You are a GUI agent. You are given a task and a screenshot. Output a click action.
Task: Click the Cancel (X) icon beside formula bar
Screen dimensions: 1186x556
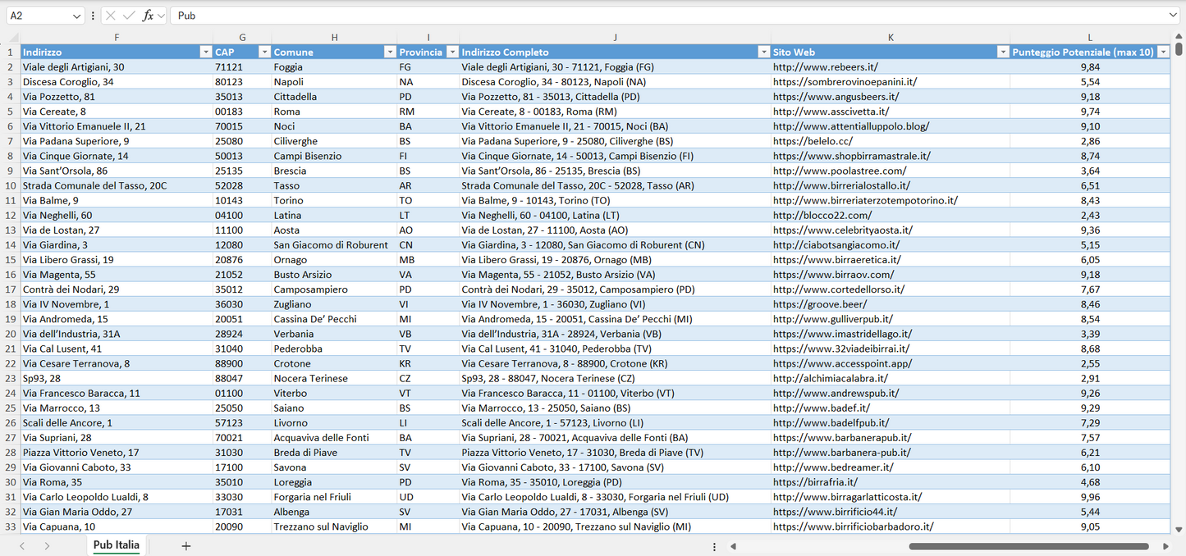tap(109, 15)
